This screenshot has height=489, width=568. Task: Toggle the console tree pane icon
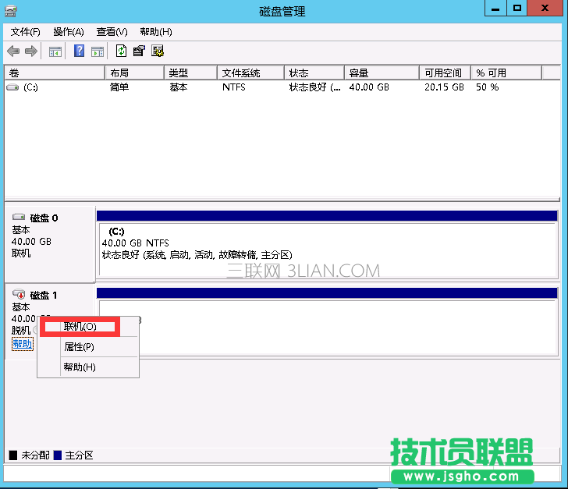55,51
